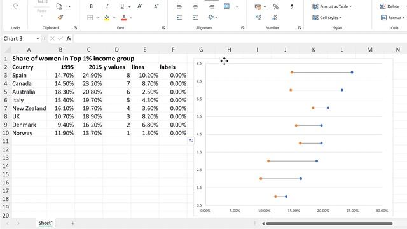The image size is (407, 229).
Task: Click cell A7 New Zealand
Action: click(x=29, y=108)
